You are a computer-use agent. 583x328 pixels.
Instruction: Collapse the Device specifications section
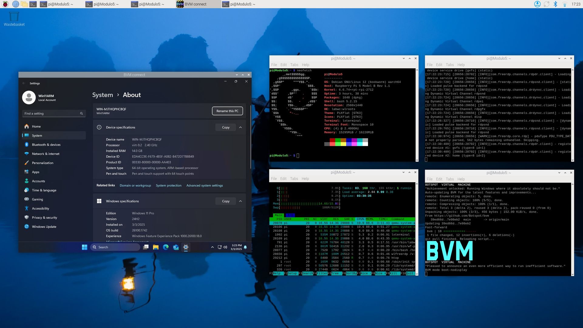point(240,127)
